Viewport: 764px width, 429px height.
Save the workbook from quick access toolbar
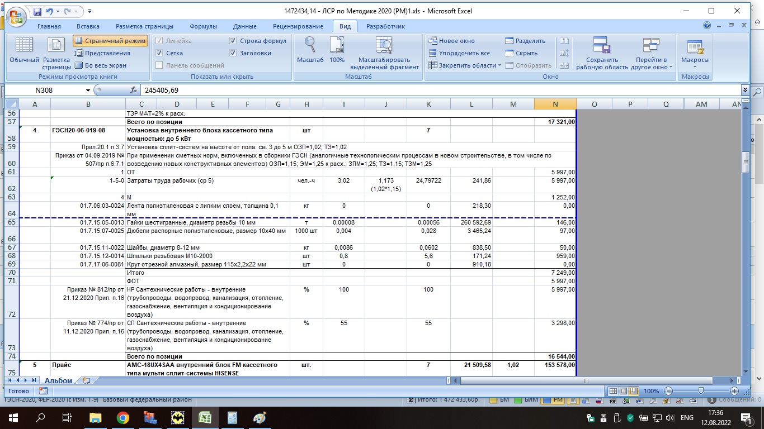click(x=37, y=11)
